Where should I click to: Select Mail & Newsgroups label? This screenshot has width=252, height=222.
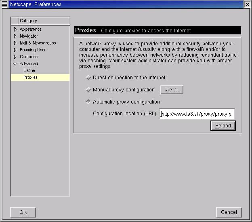[x=38, y=43]
